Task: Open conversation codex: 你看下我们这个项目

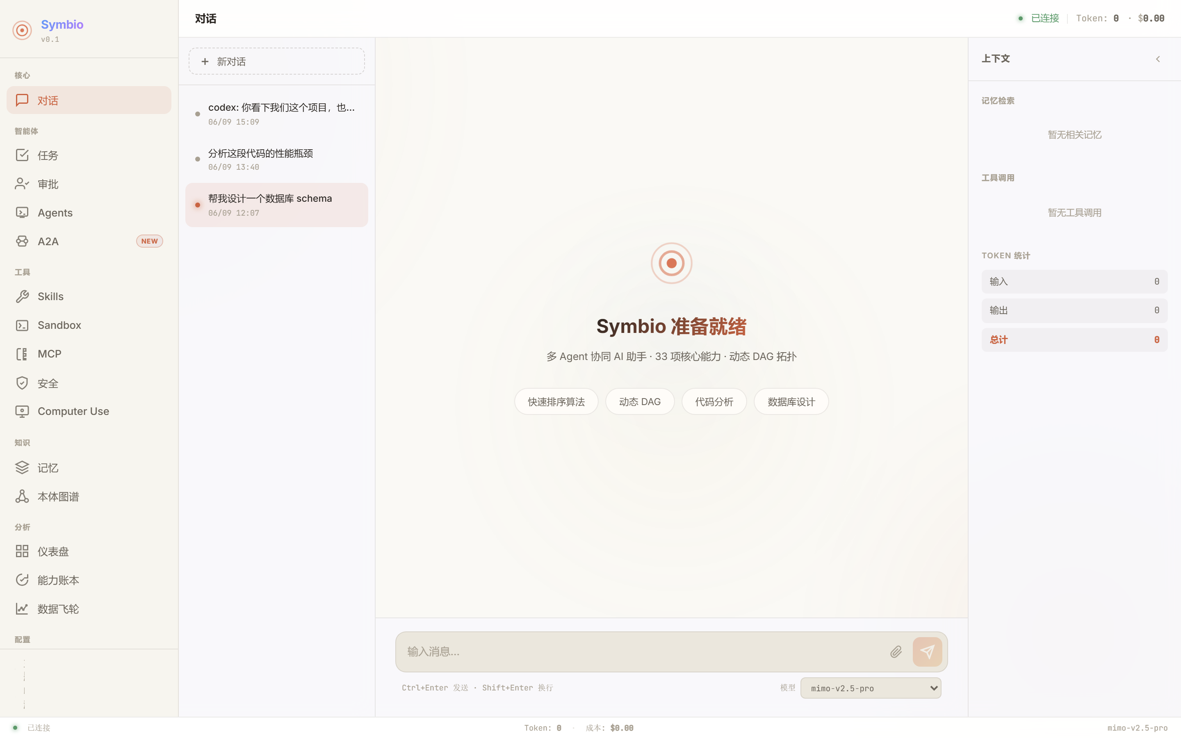Action: point(277,114)
